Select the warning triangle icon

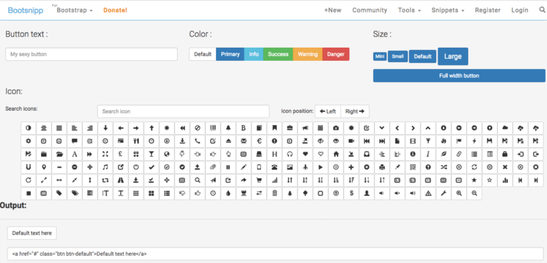(x=428, y=193)
